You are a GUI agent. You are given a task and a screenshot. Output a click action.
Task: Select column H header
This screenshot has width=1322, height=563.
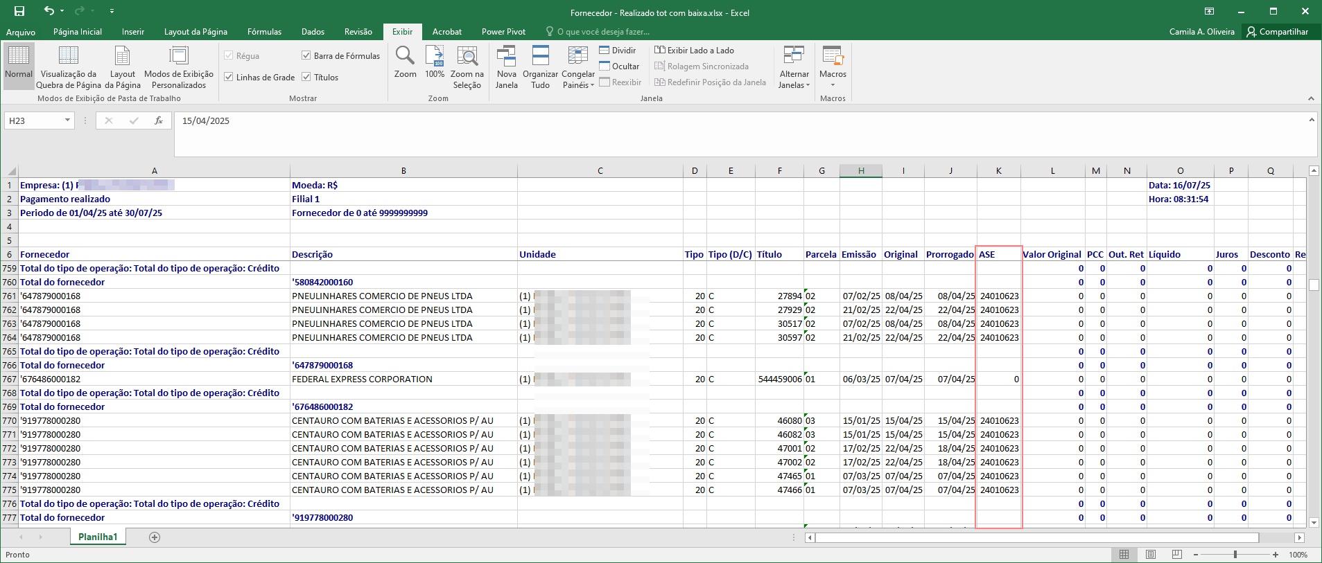(x=860, y=170)
